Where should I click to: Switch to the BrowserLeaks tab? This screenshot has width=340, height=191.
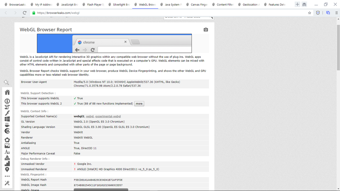coord(15,5)
